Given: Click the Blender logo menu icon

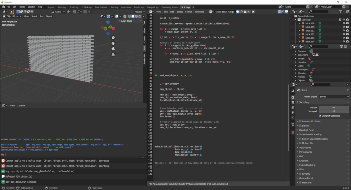Looking at the screenshot, I should (x=3, y=7).
